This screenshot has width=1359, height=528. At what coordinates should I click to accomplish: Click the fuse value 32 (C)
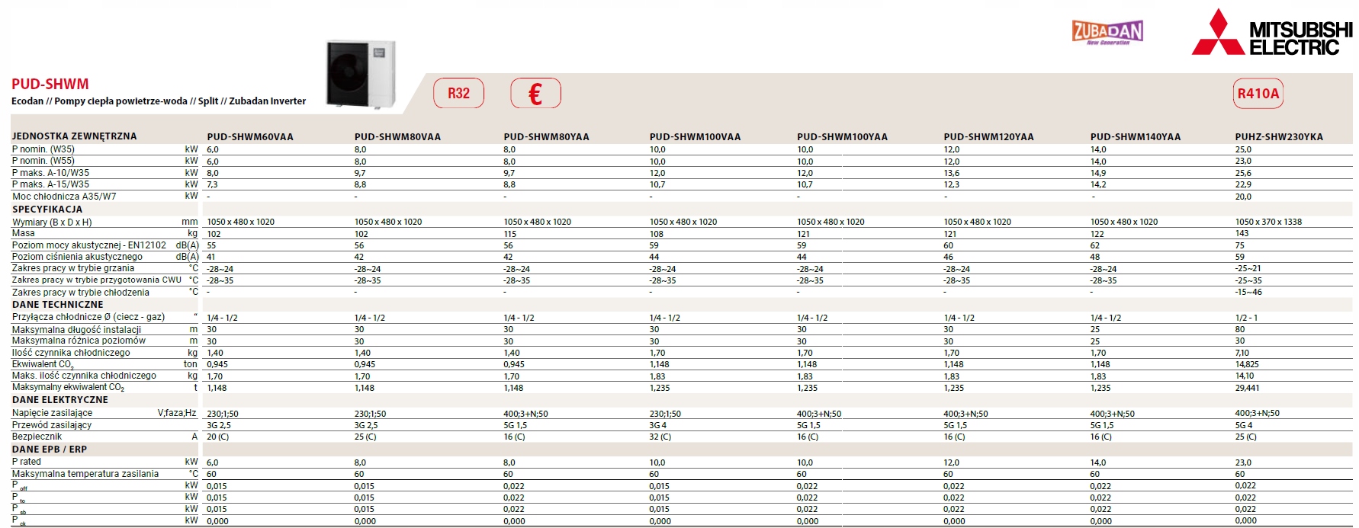click(660, 437)
